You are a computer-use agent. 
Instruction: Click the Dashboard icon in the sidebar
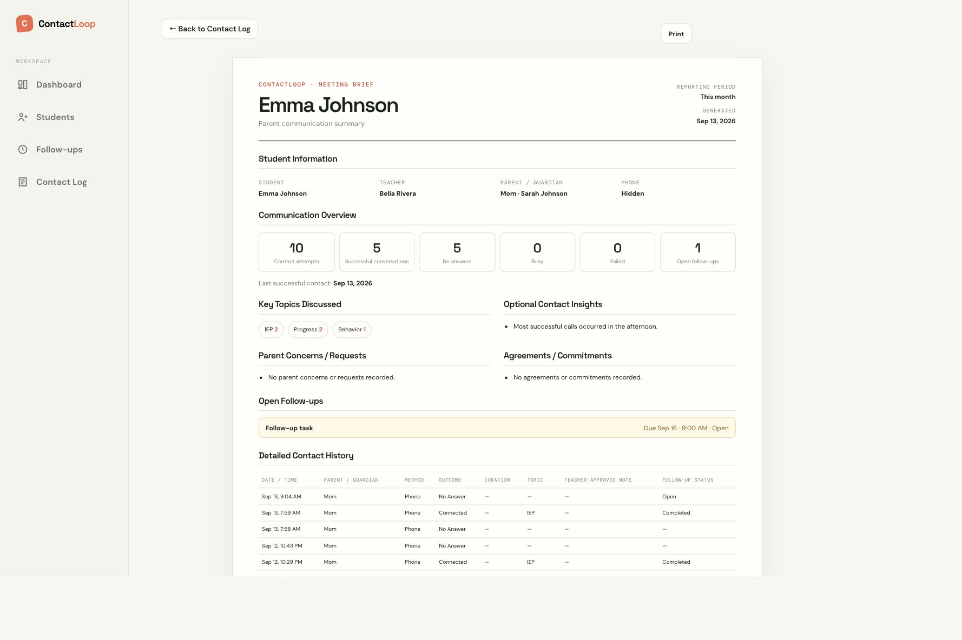[23, 85]
